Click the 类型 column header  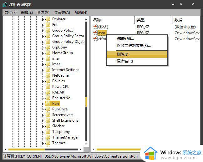pyautogui.click(x=154, y=20)
